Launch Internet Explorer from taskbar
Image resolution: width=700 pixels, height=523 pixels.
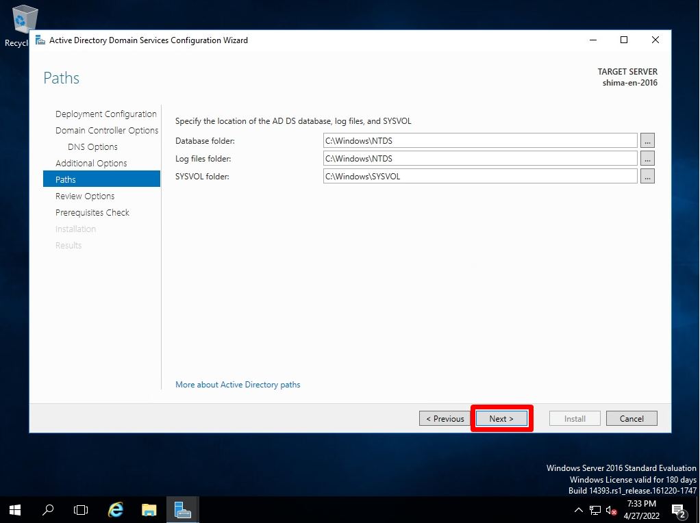click(116, 509)
